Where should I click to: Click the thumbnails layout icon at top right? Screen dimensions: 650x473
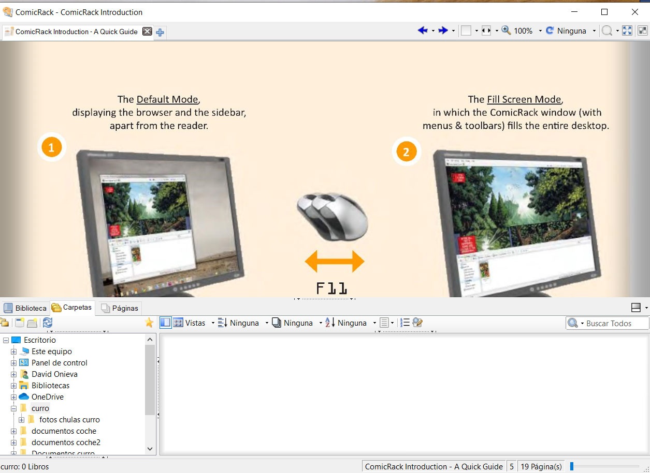click(x=642, y=31)
